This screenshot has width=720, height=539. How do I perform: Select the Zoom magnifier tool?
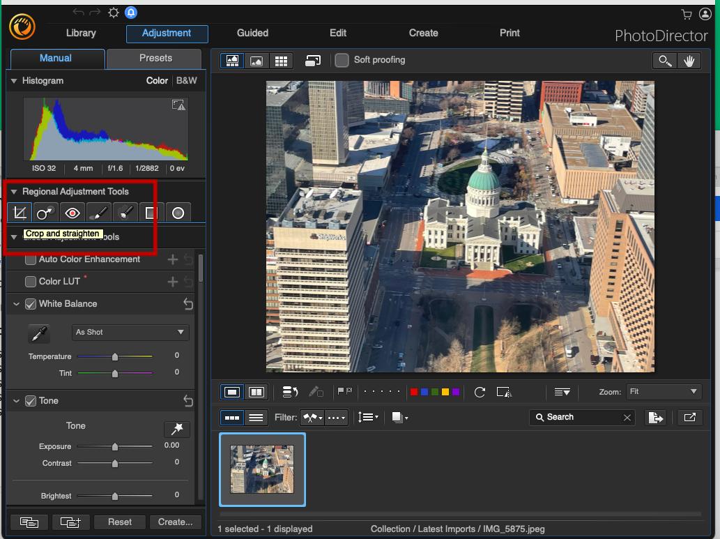[x=664, y=61]
